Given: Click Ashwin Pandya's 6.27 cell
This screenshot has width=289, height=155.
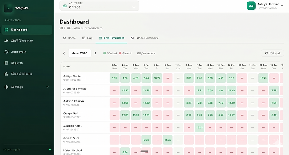Looking at the screenshot, I should (189, 103).
